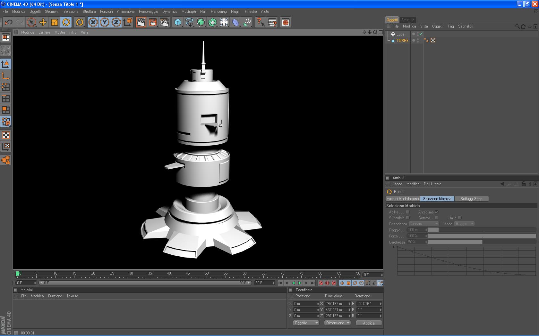
Task: Open the Decadenza Lineare dropdown
Action: [424, 224]
